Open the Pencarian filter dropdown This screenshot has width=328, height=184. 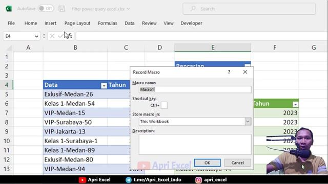tap(248, 66)
